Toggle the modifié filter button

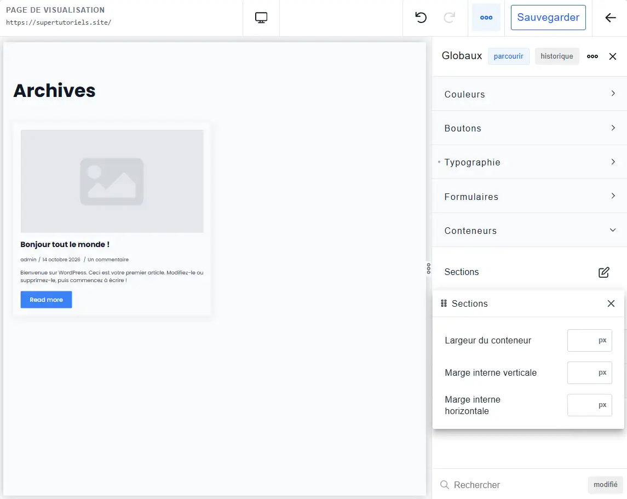point(606,485)
